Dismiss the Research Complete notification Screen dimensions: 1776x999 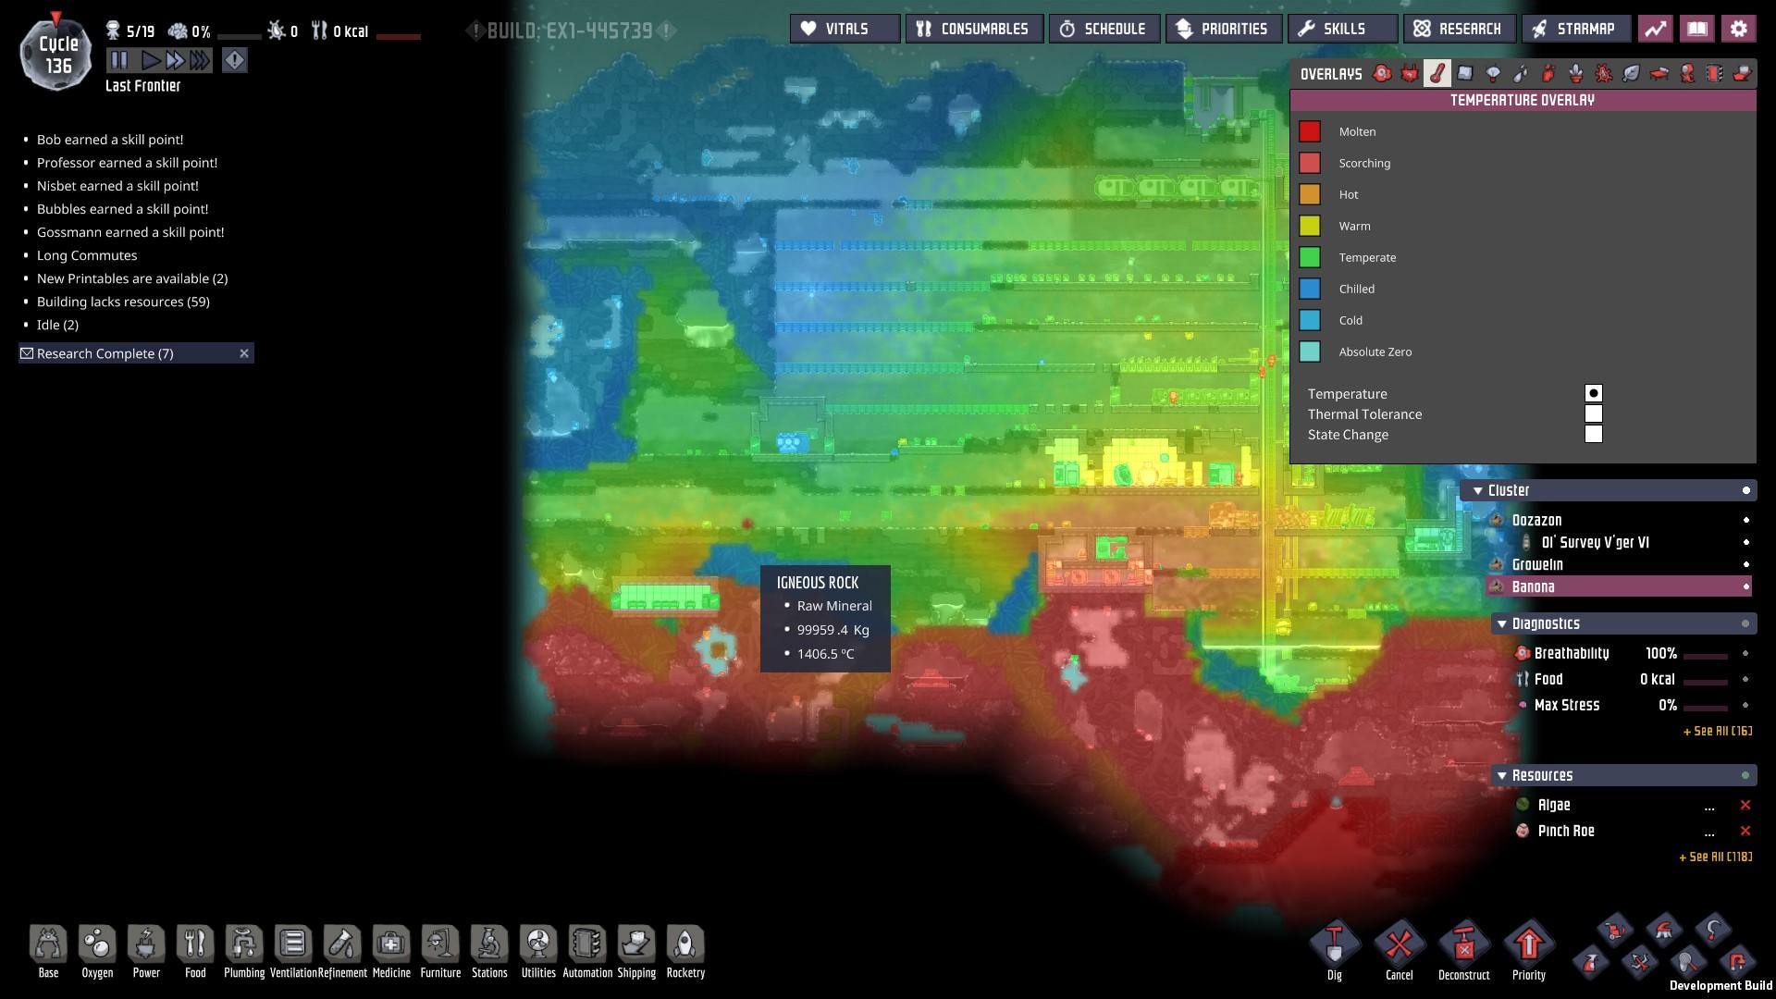[x=244, y=353]
